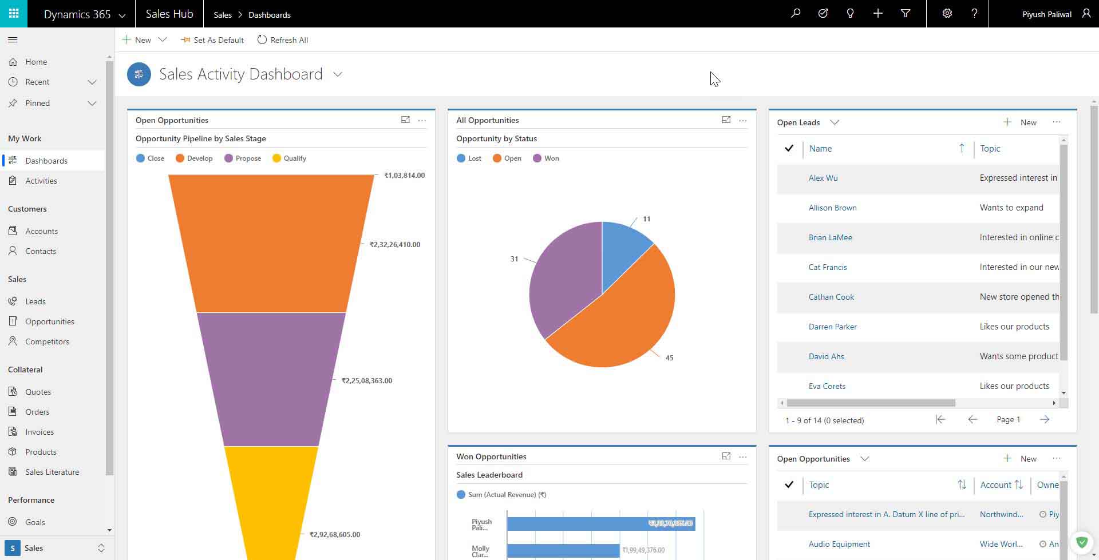The width and height of the screenshot is (1099, 560).
Task: Toggle Propose legend in pipeline chart
Action: click(243, 158)
